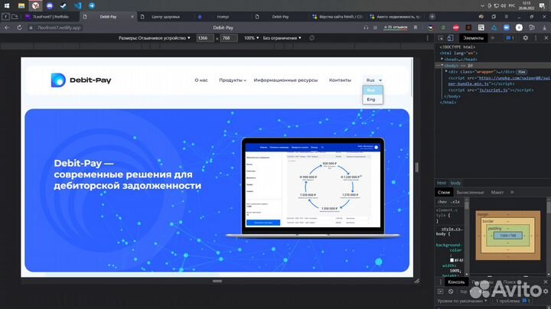Open the Без ограничения throttling dropdown

point(282,38)
